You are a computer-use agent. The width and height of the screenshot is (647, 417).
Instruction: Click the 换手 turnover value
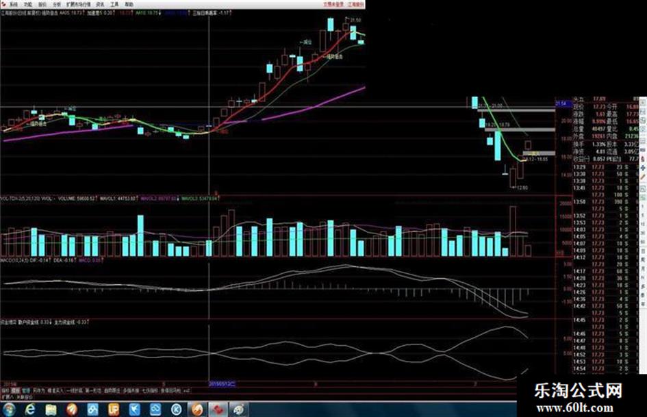(599, 144)
